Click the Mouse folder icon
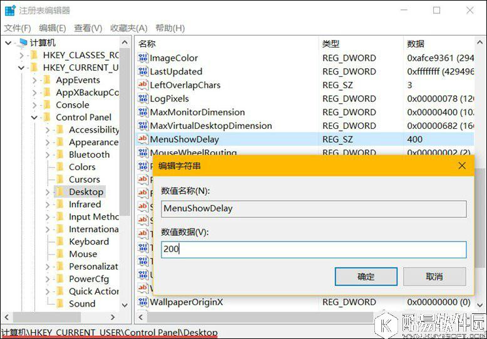 tap(60, 254)
